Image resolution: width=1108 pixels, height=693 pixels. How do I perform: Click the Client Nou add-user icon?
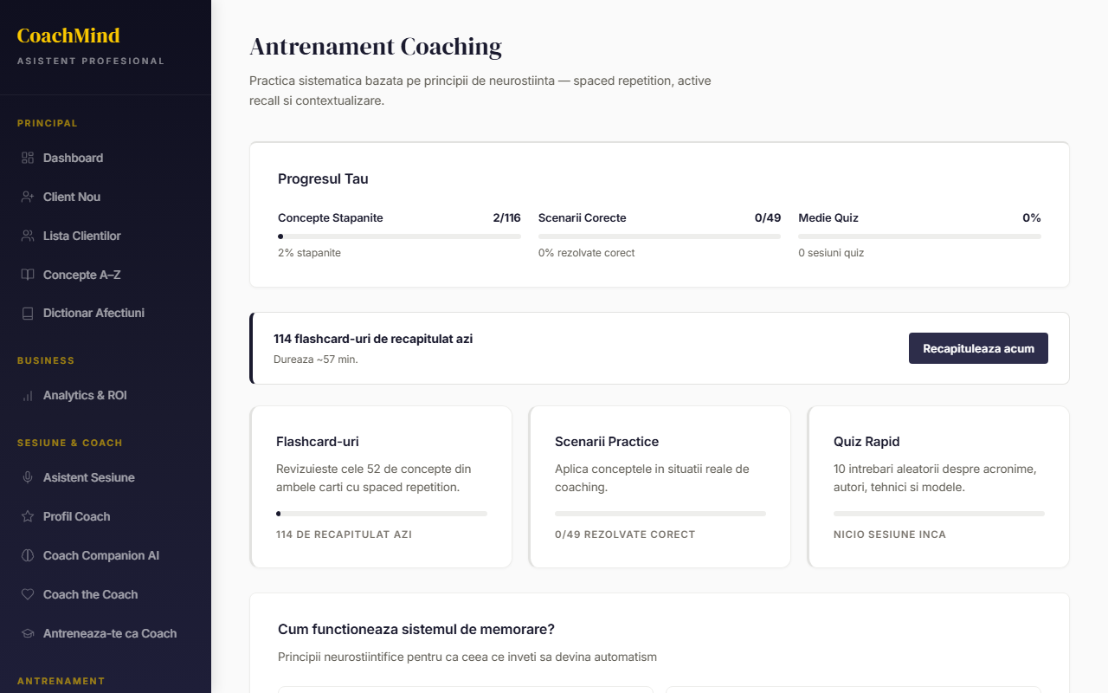[x=28, y=197]
